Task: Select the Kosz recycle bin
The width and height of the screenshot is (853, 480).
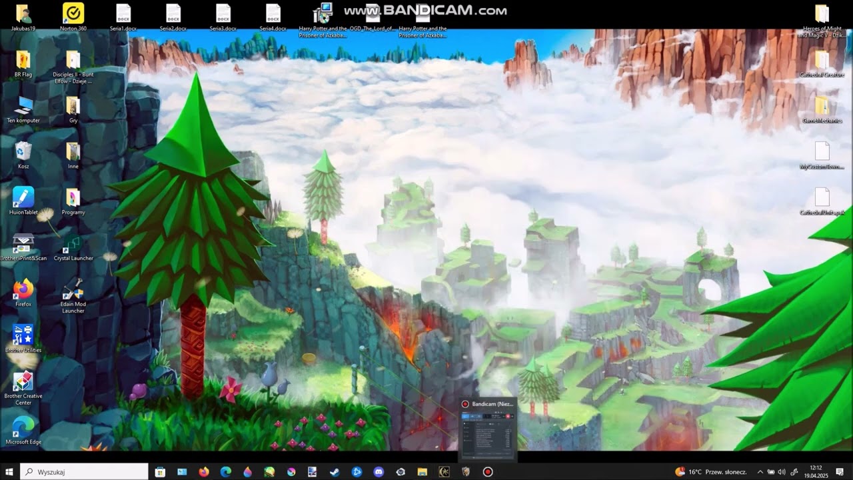Action: [x=23, y=155]
